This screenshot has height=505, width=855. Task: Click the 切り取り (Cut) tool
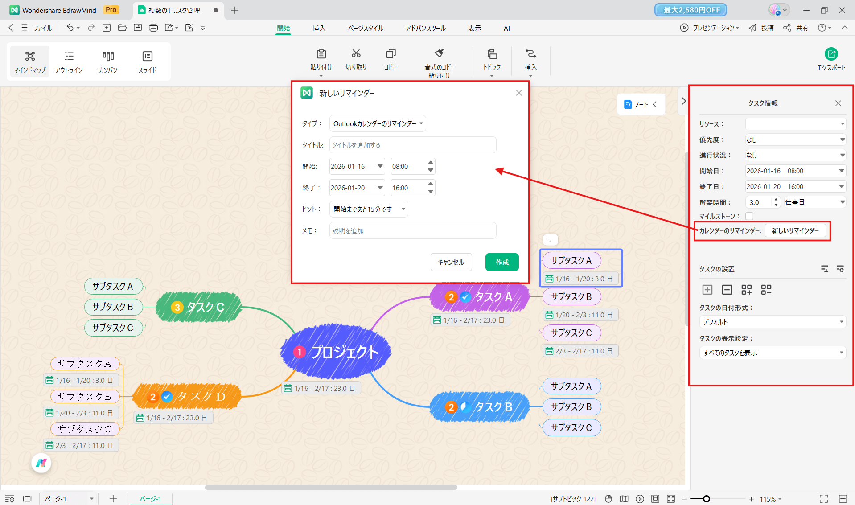pyautogui.click(x=356, y=60)
